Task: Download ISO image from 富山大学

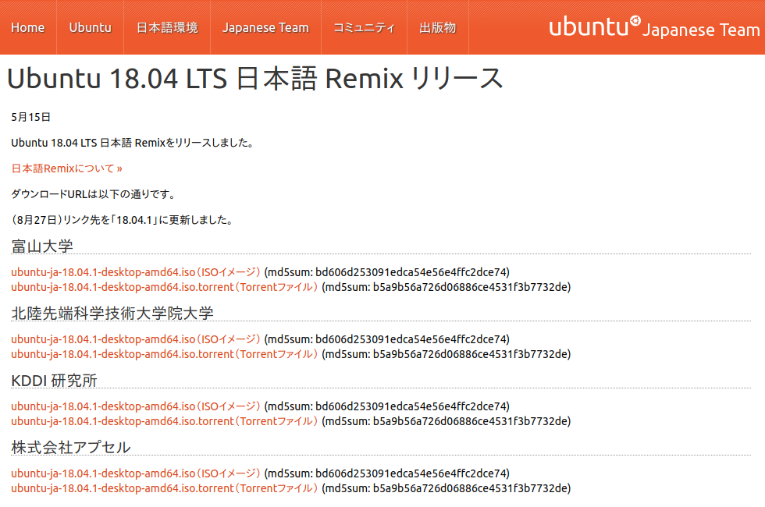Action: click(x=136, y=272)
